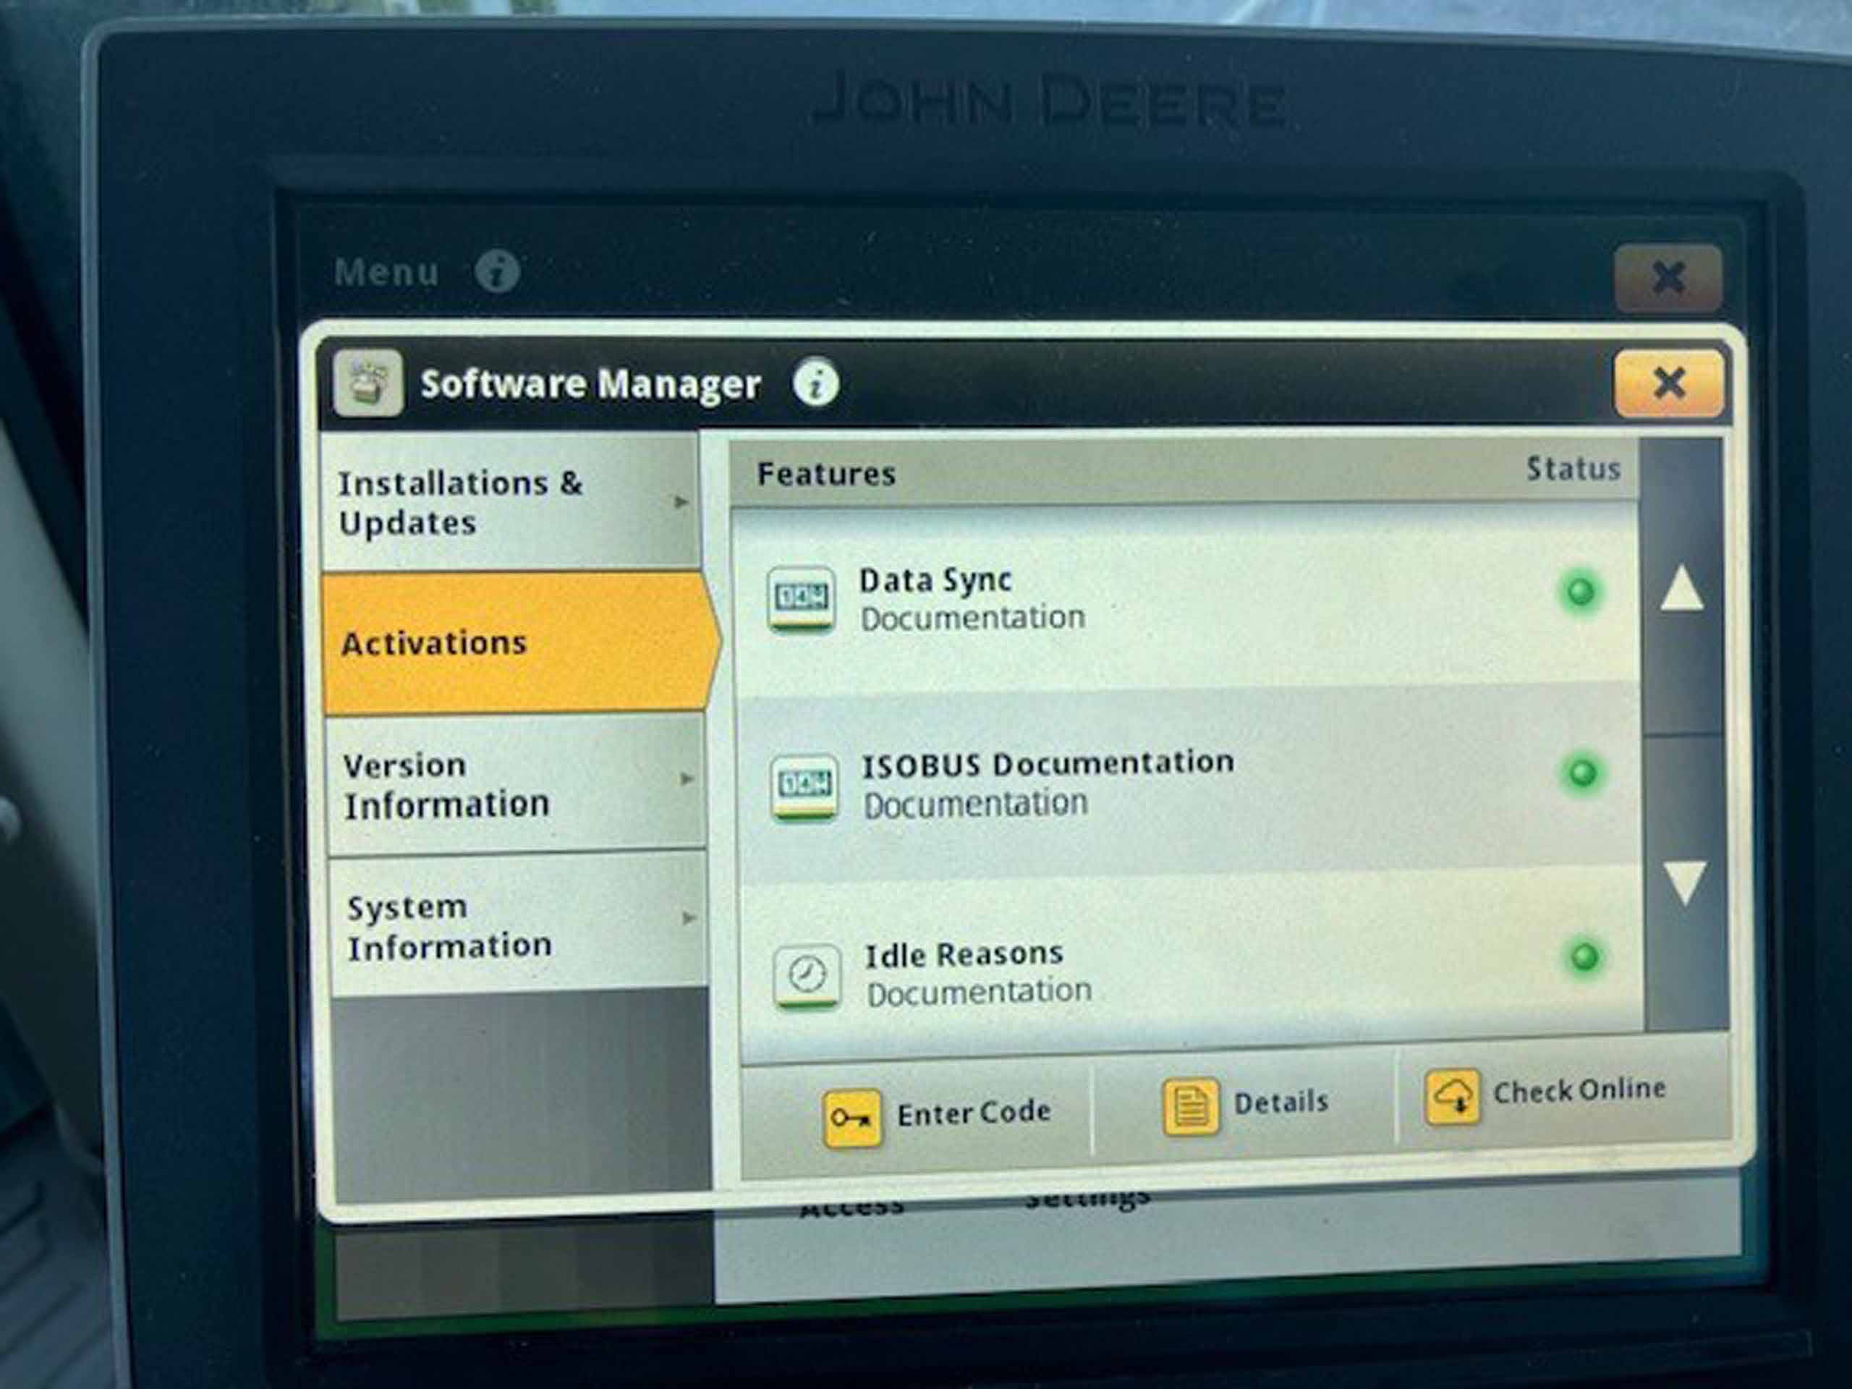Click the Status column header

pos(1573,469)
